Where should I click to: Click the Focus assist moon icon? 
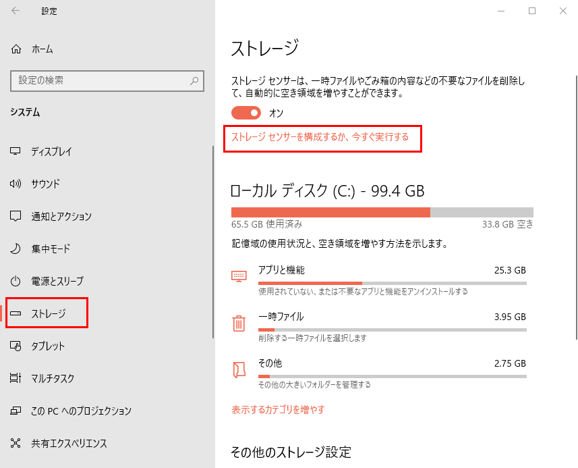point(16,249)
